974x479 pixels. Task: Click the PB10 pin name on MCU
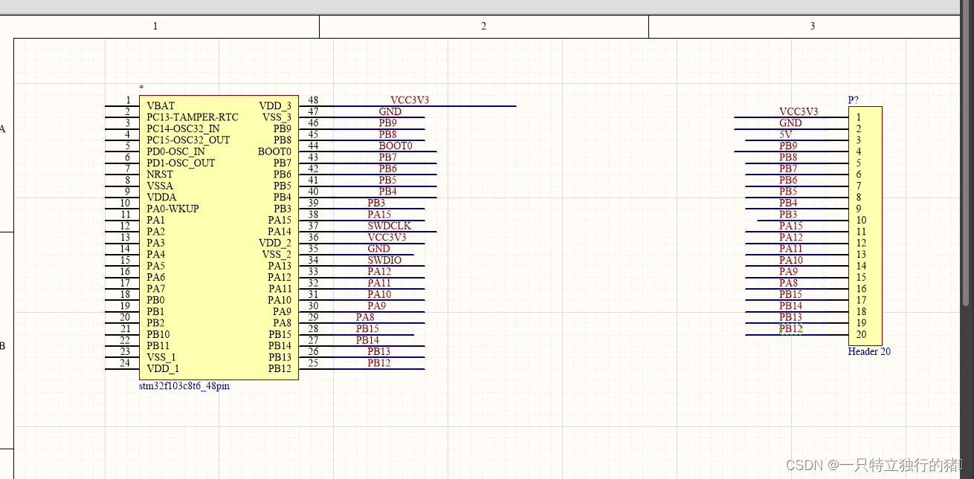158,334
